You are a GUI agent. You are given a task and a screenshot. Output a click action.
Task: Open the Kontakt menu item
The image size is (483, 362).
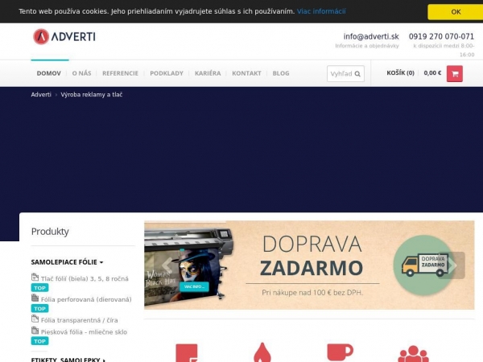pyautogui.click(x=246, y=73)
